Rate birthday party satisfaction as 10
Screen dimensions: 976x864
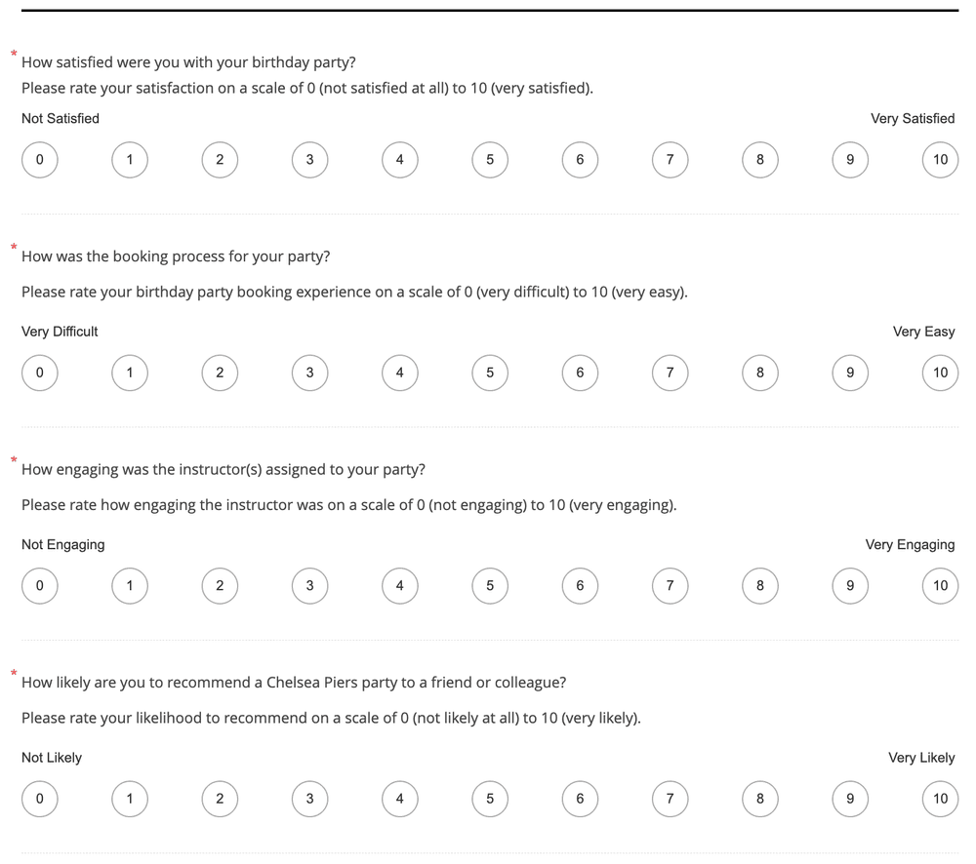click(x=940, y=160)
